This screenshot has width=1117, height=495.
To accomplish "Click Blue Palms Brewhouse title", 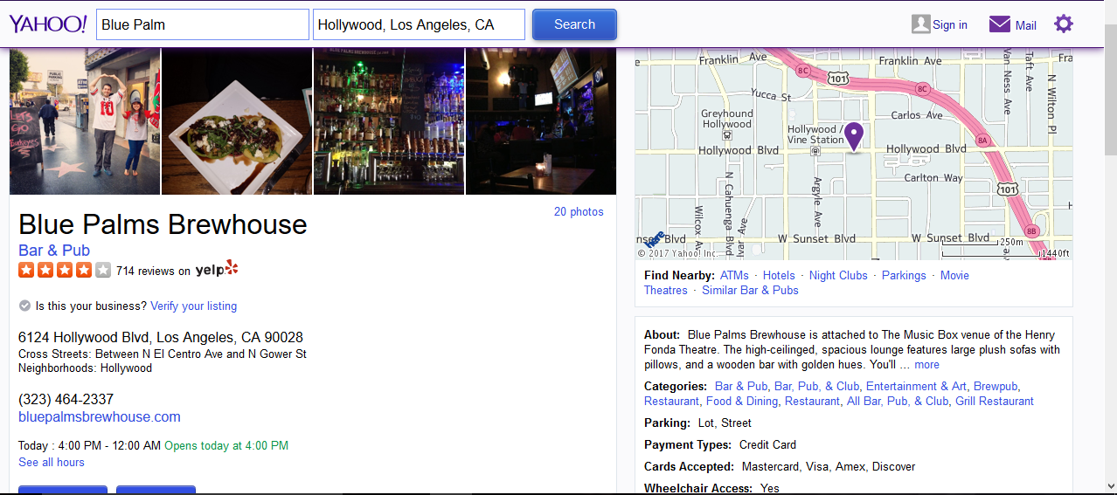I will 163,224.
